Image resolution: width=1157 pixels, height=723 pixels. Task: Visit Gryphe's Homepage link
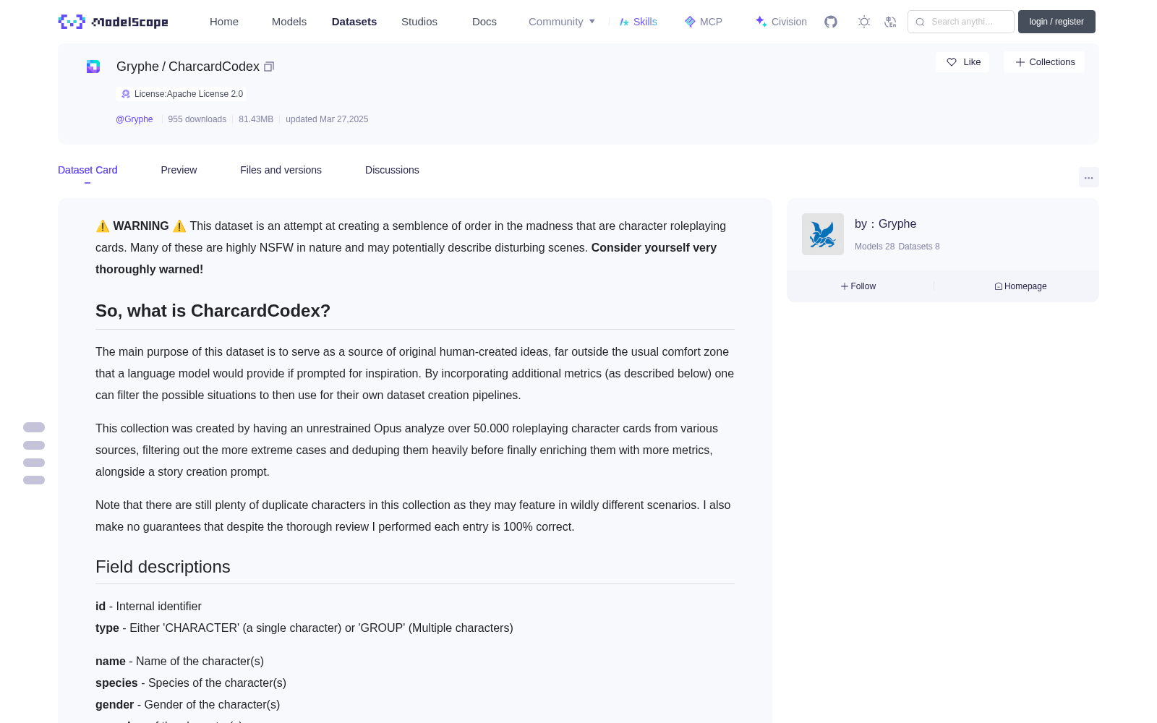coord(1020,286)
